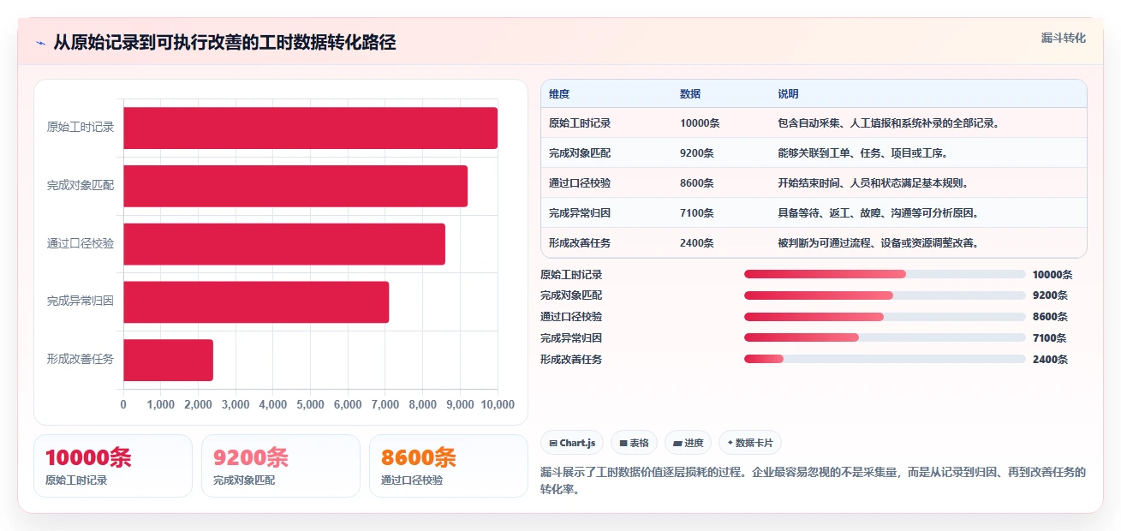Image resolution: width=1121 pixels, height=531 pixels.
Task: Click the 7100条 label beside the progress bar
Action: tap(1050, 338)
